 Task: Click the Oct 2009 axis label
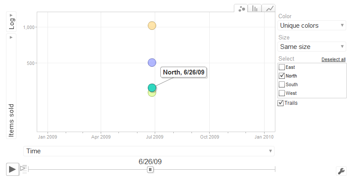(x=210, y=137)
